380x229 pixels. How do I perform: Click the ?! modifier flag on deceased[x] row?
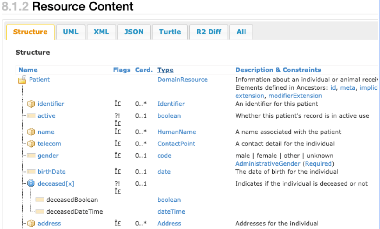[117, 183]
